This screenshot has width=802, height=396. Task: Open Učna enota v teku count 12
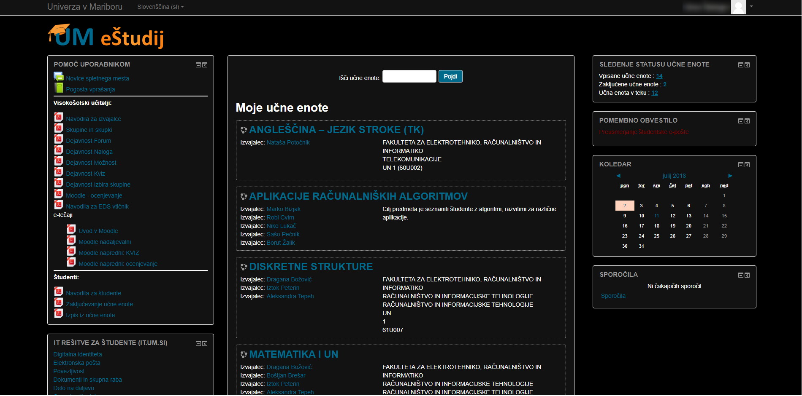[655, 93]
